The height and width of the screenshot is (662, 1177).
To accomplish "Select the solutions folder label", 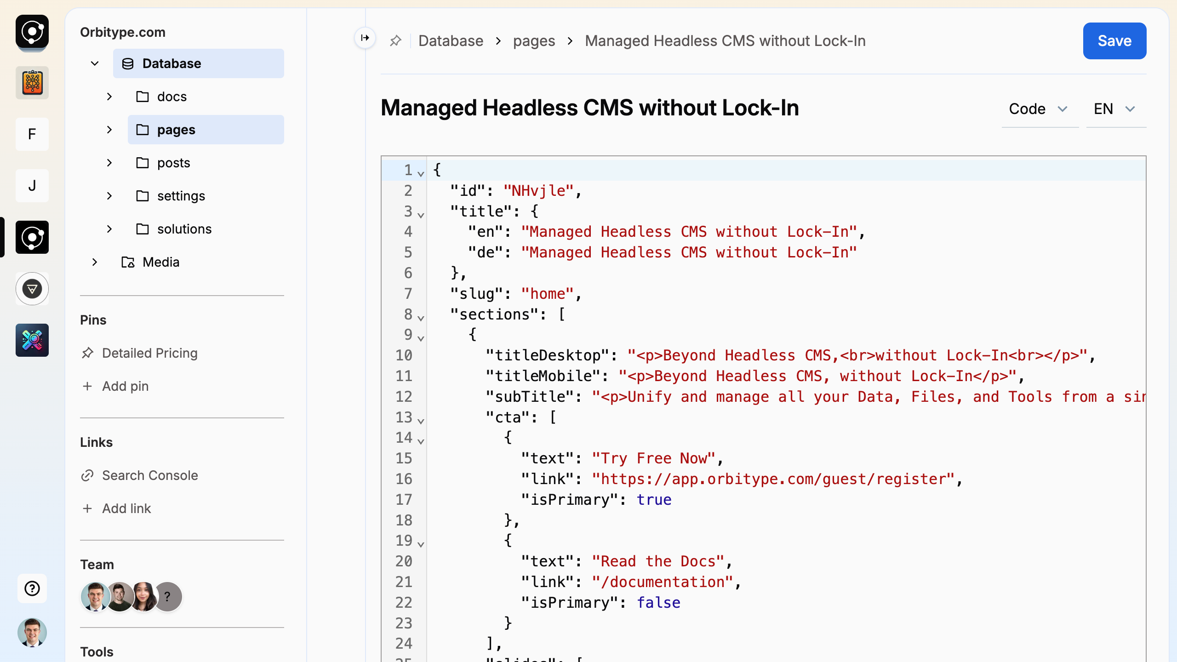I will [x=184, y=229].
